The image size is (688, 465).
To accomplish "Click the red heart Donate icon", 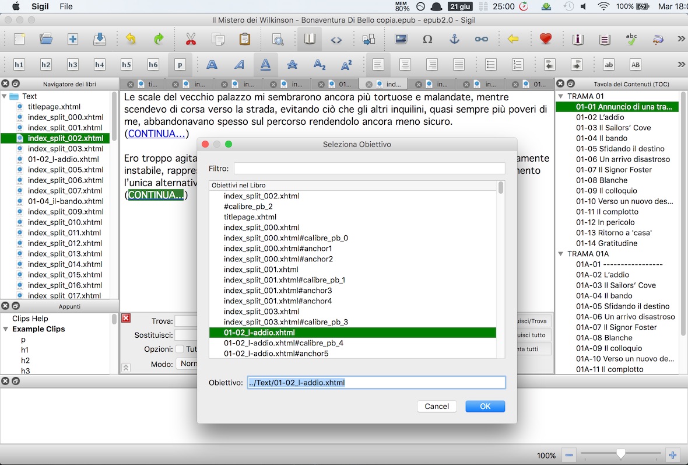I will [545, 39].
